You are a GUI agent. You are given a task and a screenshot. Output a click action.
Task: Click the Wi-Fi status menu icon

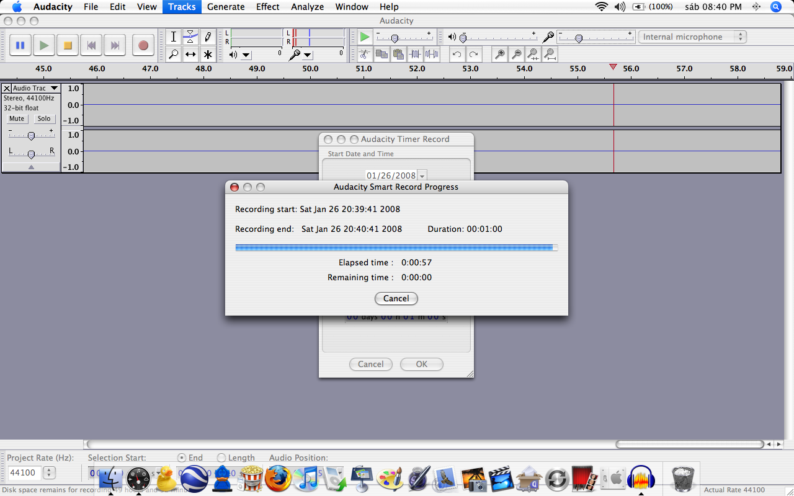[601, 7]
